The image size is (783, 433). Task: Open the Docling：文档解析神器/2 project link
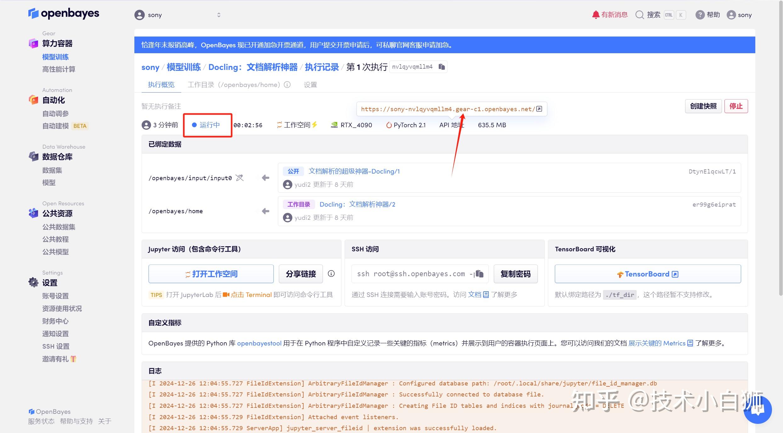point(357,204)
